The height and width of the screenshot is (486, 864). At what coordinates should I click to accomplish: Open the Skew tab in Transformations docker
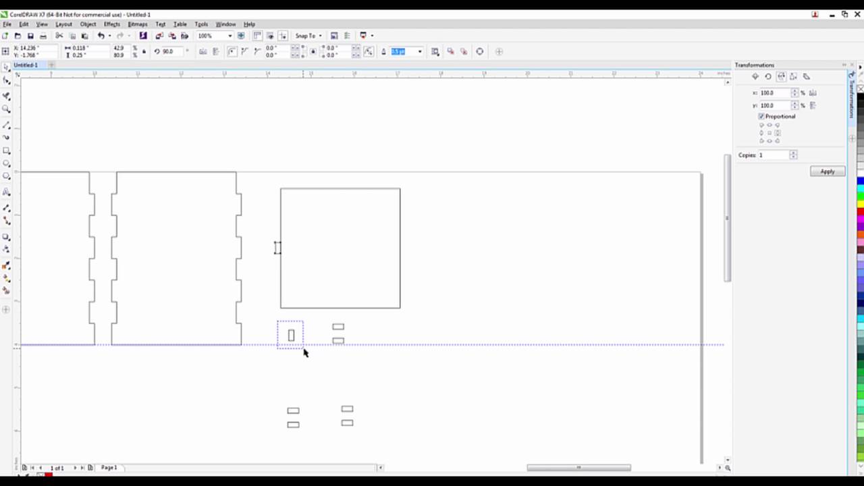click(x=807, y=76)
